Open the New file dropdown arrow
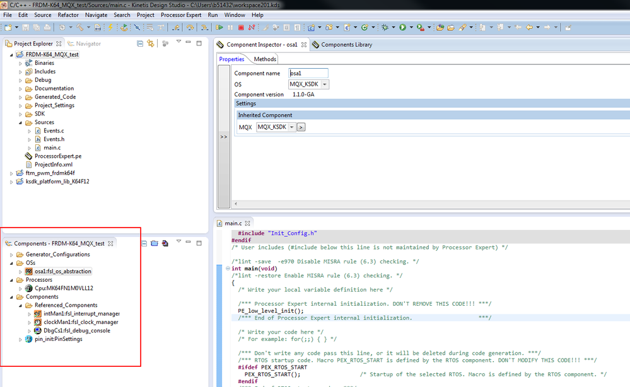The image size is (630, 387). pos(16,27)
